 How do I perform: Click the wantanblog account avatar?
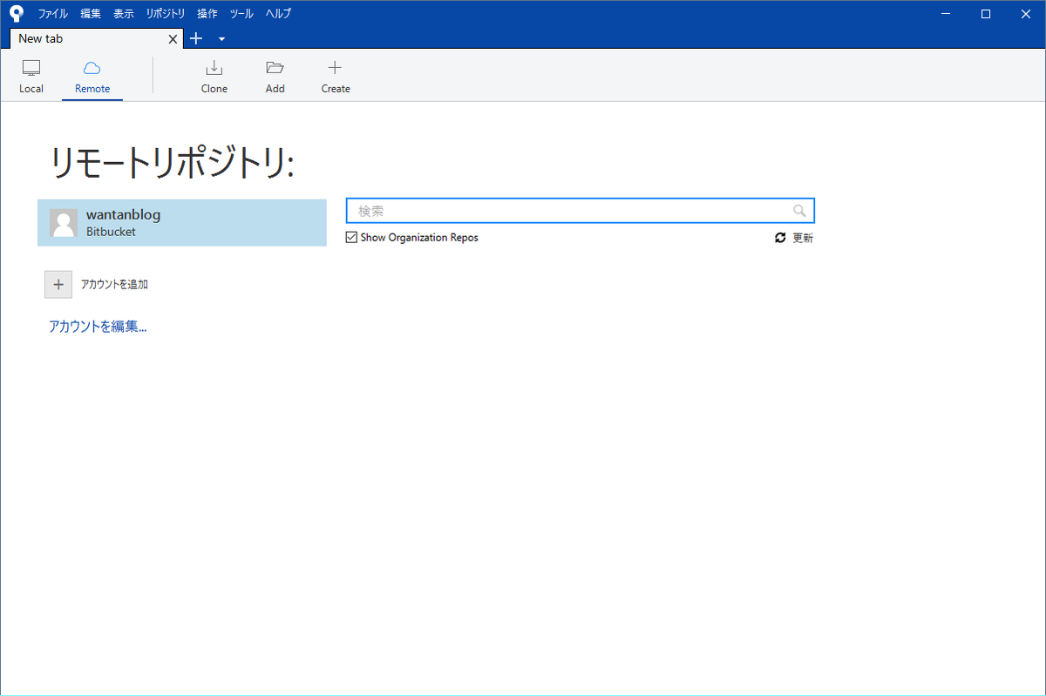[x=63, y=223]
